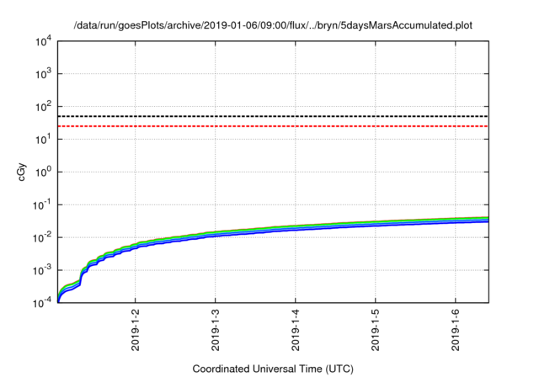Click the cGy y-axis label
This screenshot has height=377, width=539.
(x=21, y=173)
